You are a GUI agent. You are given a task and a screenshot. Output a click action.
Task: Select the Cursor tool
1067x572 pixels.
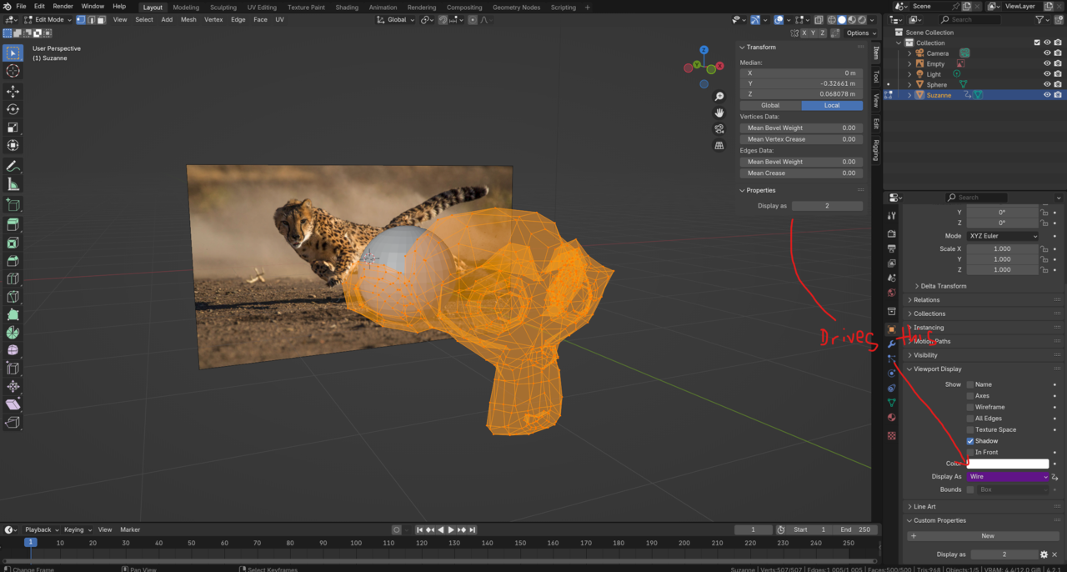point(13,71)
